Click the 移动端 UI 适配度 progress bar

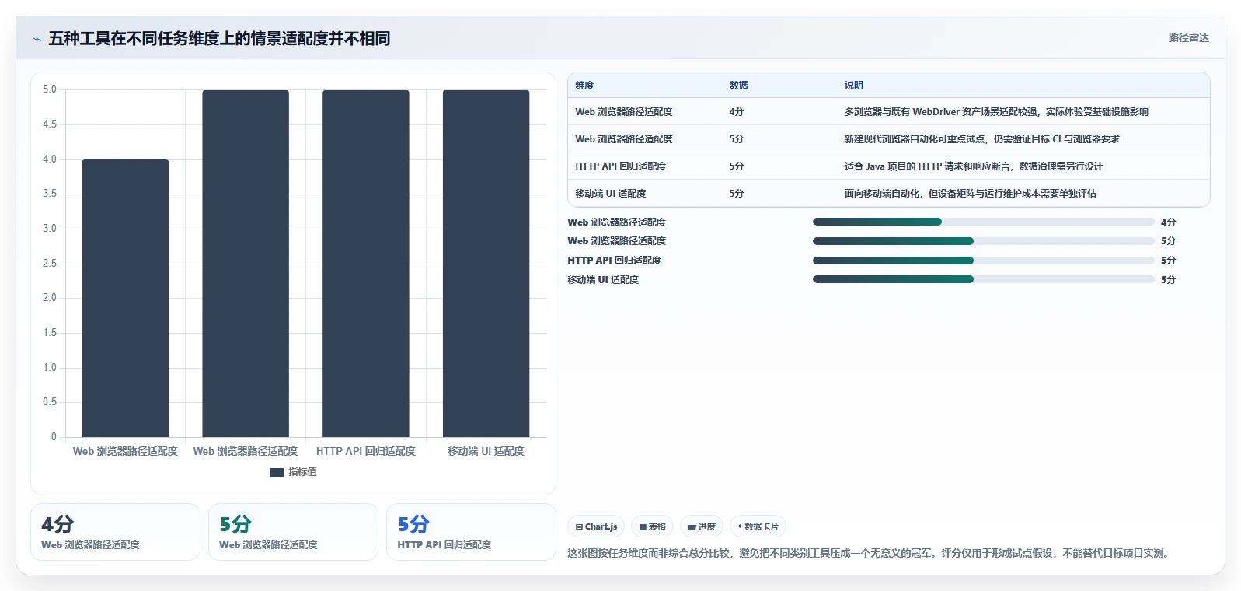[983, 279]
